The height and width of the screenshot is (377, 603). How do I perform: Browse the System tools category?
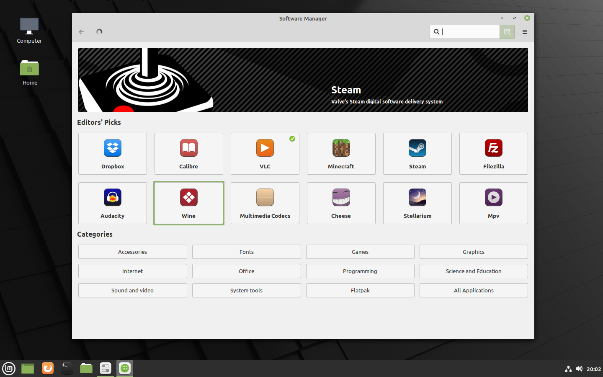click(x=247, y=290)
